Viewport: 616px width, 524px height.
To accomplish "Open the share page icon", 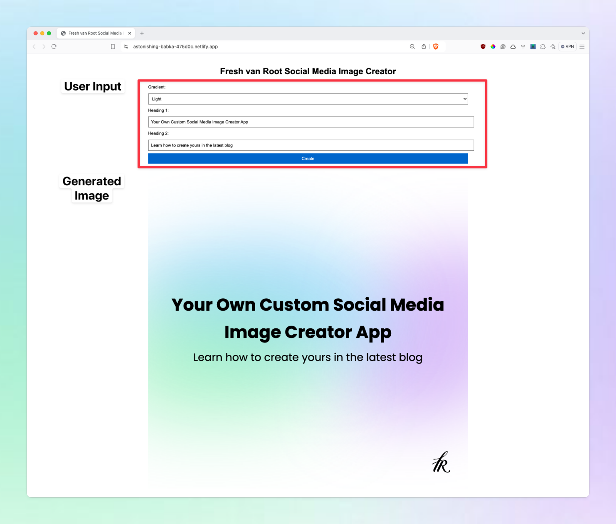I will pyautogui.click(x=423, y=47).
